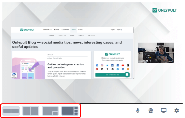Expand the MORE menu in site header
185x118 pixels.
pyautogui.click(x=80, y=29)
